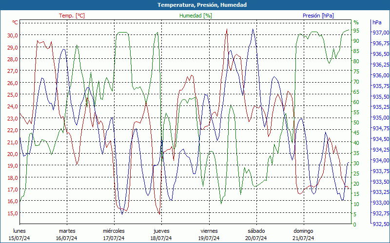
Task: Click the 19/07/24 date label
Action: click(209, 238)
